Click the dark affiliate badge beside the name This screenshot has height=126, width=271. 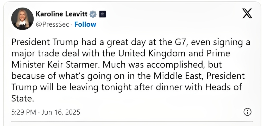coord(103,14)
